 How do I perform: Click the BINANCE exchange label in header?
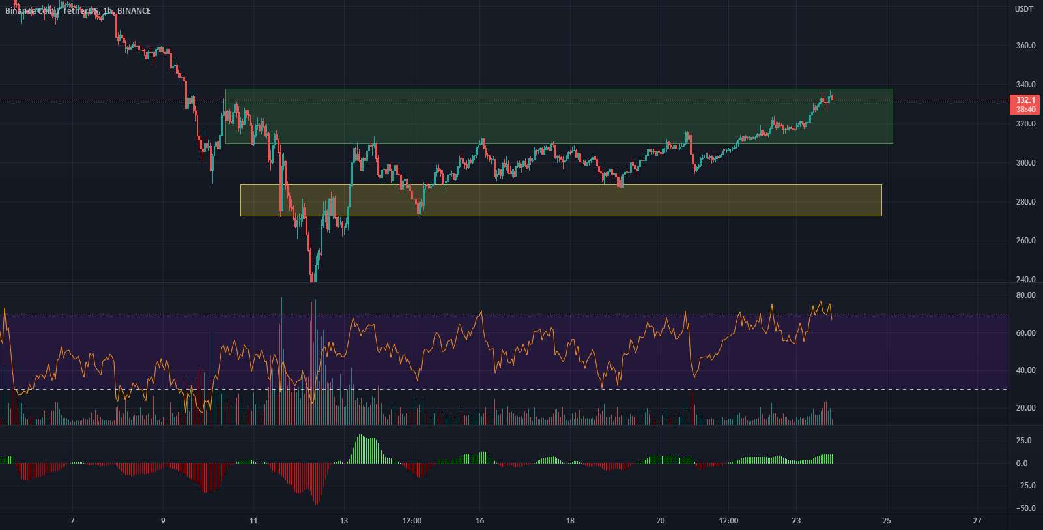pos(134,11)
